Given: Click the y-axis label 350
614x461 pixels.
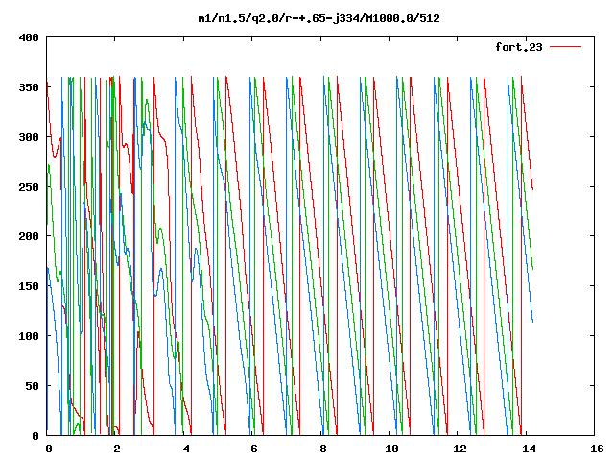Looking at the screenshot, I should tap(29, 87).
